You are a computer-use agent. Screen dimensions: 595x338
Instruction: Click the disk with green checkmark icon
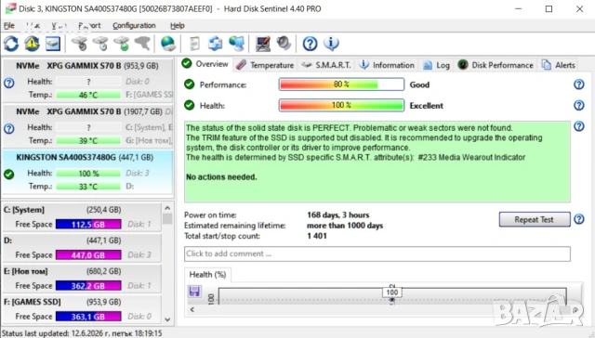coord(122,44)
